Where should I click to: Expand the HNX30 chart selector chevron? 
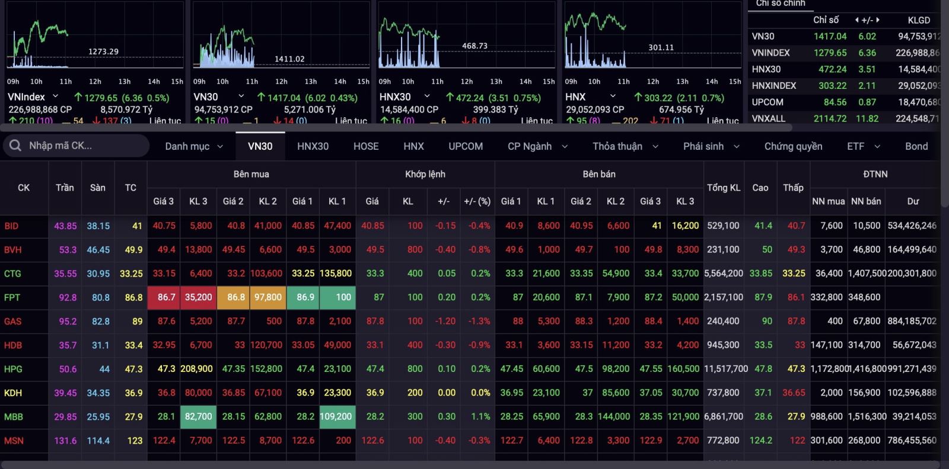[427, 96]
